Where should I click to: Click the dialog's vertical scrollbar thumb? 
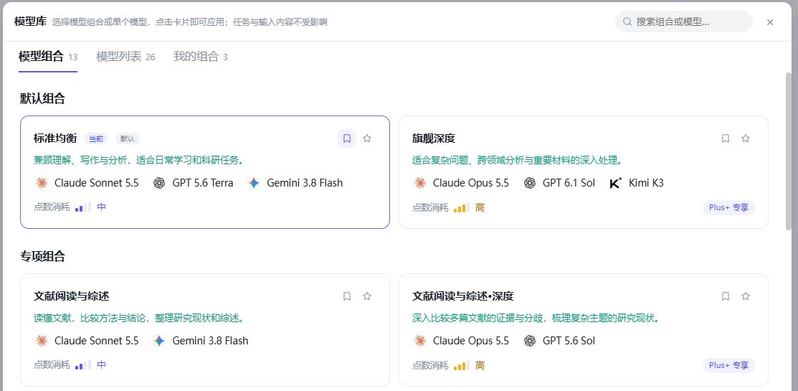(x=789, y=151)
